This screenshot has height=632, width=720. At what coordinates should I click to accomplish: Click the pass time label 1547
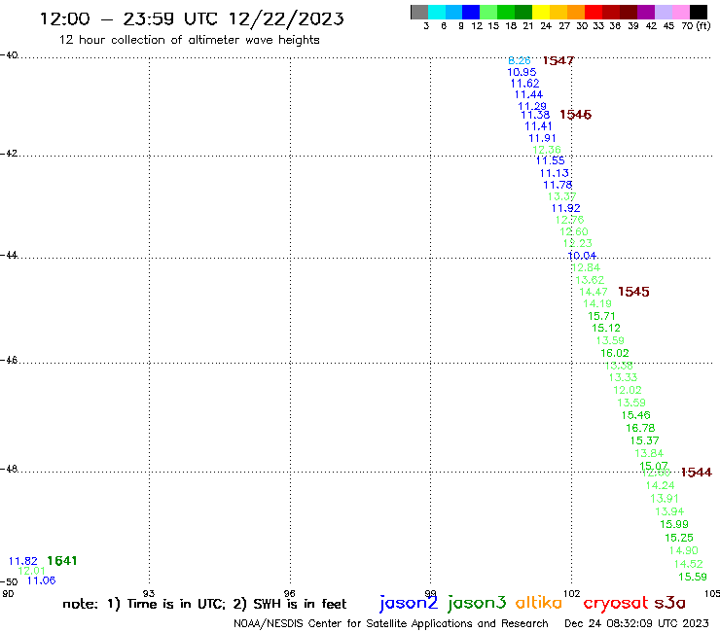(x=558, y=60)
